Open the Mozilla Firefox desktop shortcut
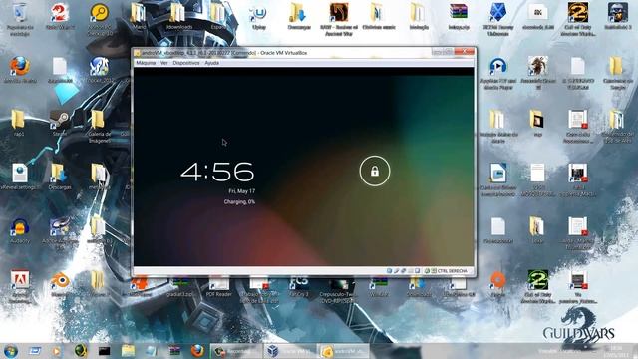The image size is (638, 359). pos(20,70)
